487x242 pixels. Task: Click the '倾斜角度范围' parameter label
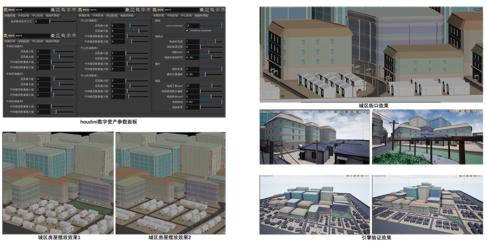tap(175, 47)
